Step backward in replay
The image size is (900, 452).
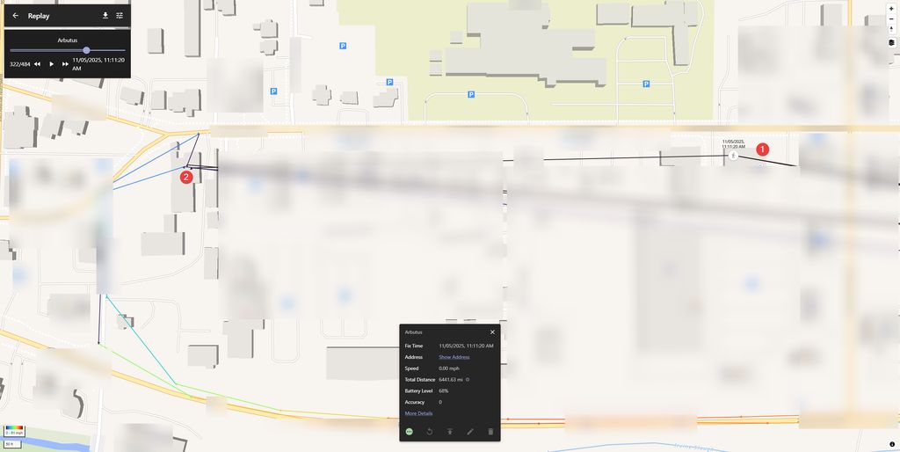(x=37, y=64)
